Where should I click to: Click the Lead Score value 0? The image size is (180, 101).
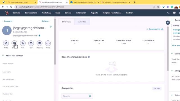point(99,44)
